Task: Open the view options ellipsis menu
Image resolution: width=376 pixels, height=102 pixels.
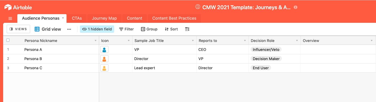Action: point(69,29)
